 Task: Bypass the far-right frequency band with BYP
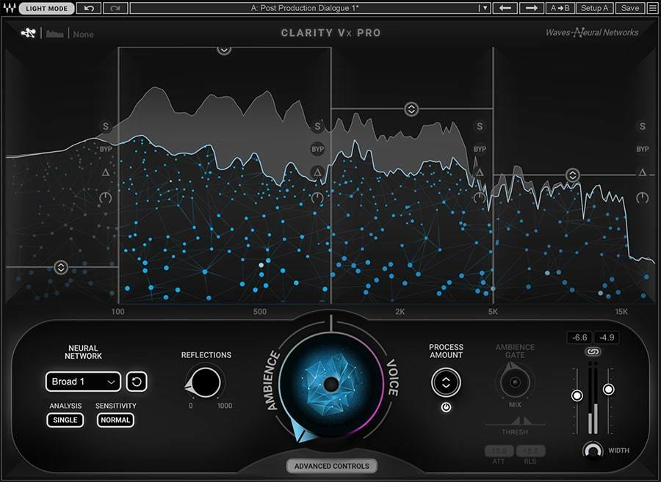click(x=643, y=149)
